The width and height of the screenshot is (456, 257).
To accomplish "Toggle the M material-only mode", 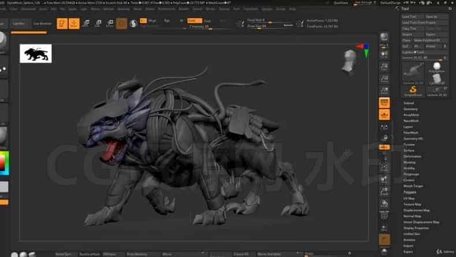I will [181, 21].
